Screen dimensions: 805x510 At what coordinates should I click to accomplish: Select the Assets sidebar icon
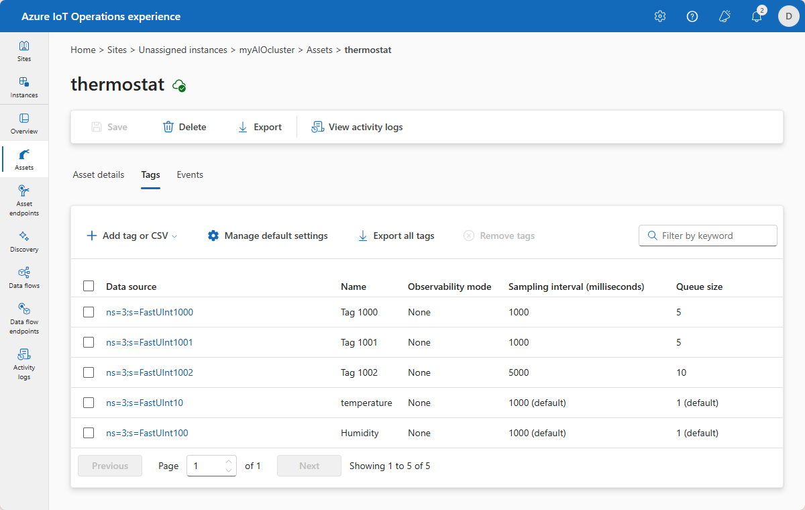click(x=24, y=160)
